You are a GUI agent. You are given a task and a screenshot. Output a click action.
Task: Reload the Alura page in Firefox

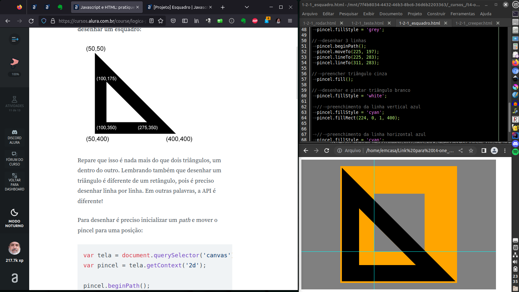coord(31,21)
